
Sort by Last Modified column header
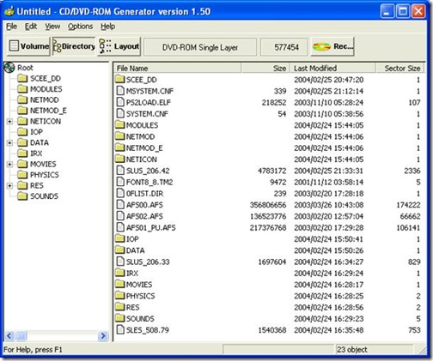pyautogui.click(x=332, y=69)
